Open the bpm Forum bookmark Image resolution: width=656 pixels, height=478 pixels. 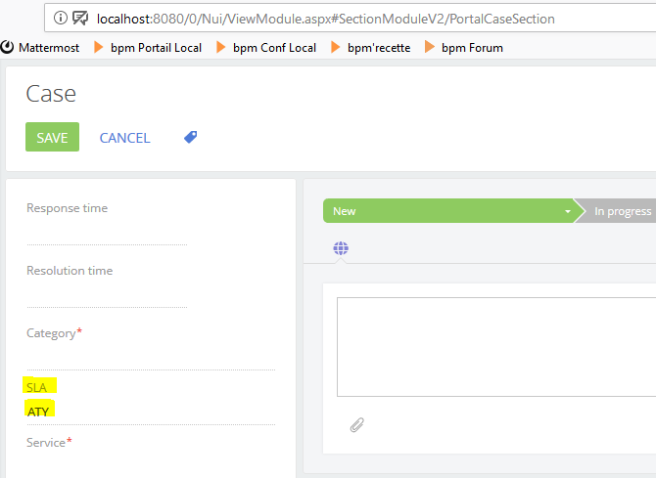[x=464, y=47]
